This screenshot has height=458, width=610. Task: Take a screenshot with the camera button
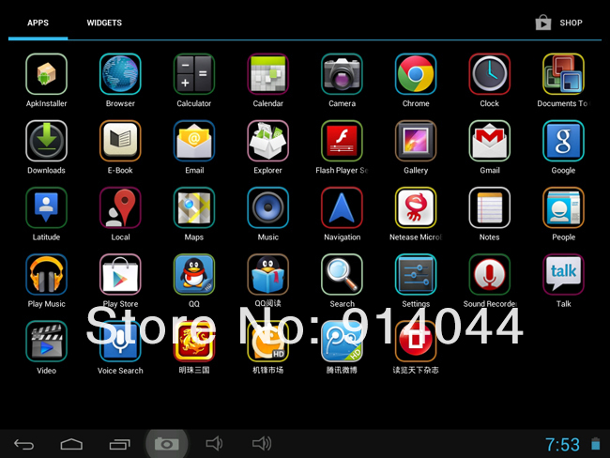point(167,444)
